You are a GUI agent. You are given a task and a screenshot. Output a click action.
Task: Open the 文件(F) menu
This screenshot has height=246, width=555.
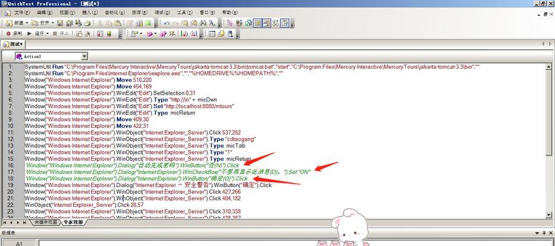tap(22, 12)
